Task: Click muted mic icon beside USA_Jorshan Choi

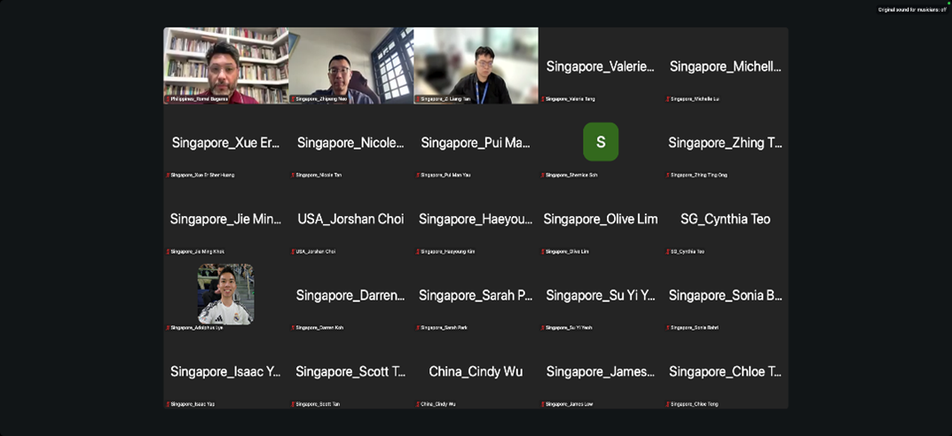Action: pyautogui.click(x=293, y=252)
